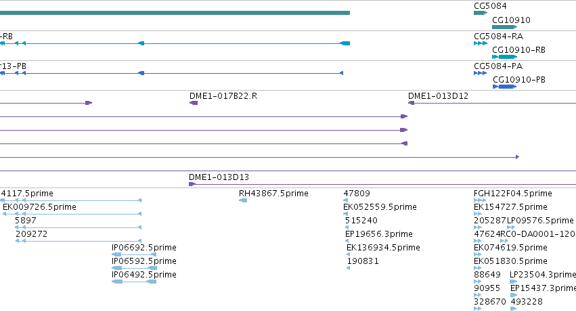Select the EK136934.5prime EST label
The width and height of the screenshot is (576, 312).
(383, 247)
